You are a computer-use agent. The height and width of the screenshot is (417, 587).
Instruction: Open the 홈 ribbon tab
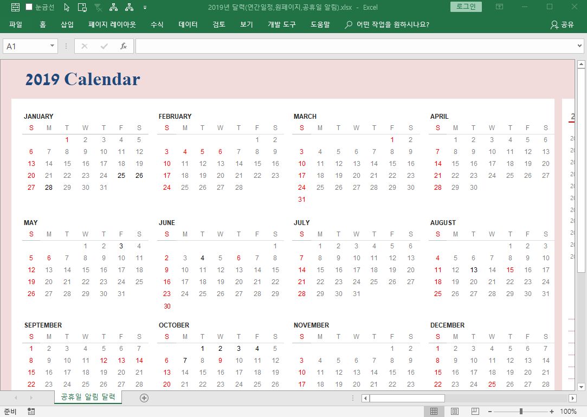coord(43,24)
